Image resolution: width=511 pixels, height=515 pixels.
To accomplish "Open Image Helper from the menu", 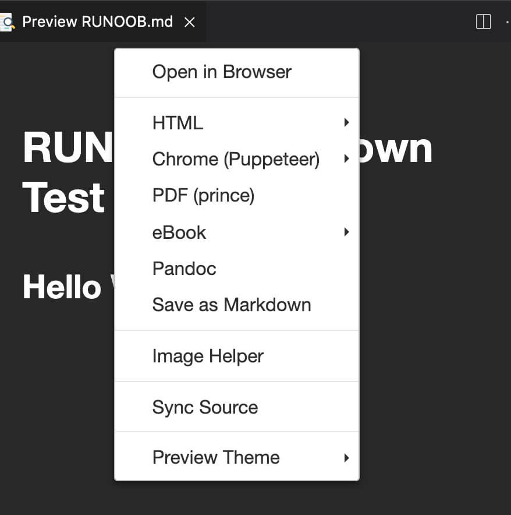I will (x=208, y=356).
